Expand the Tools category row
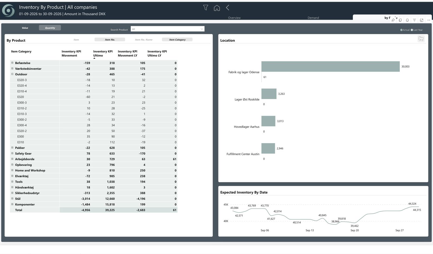 (12, 182)
